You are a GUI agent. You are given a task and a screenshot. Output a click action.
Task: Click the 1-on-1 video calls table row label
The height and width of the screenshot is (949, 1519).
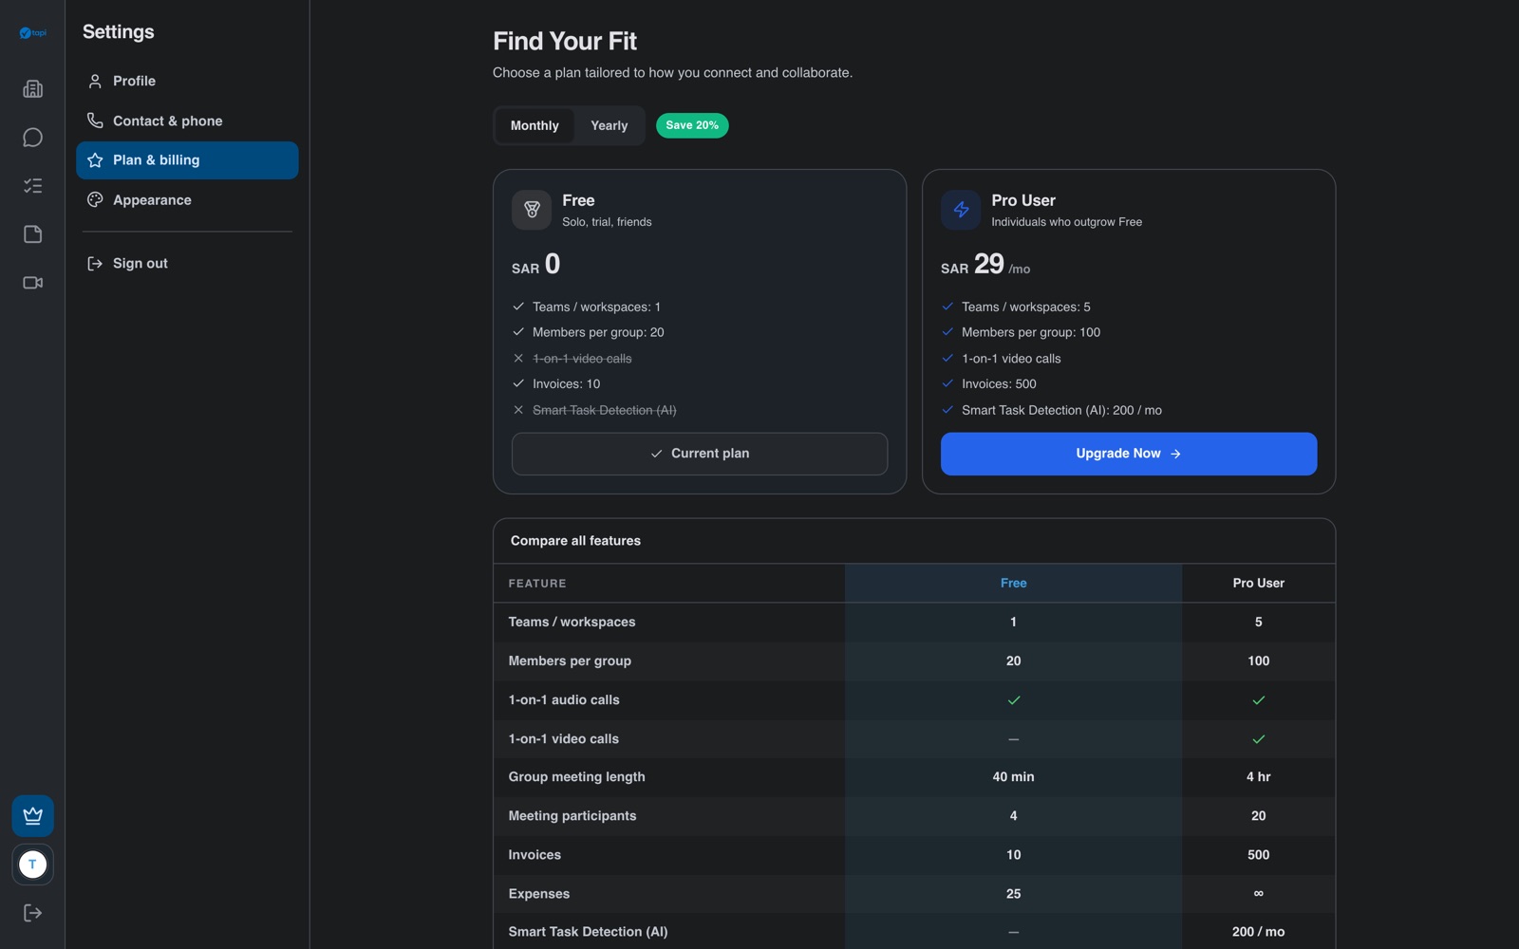(x=563, y=739)
